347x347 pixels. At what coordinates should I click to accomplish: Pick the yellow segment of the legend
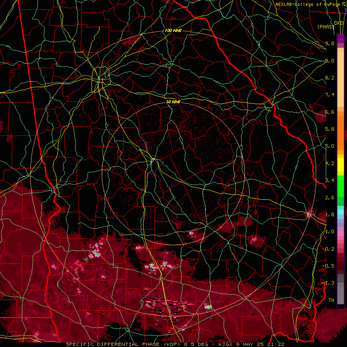click(x=340, y=165)
